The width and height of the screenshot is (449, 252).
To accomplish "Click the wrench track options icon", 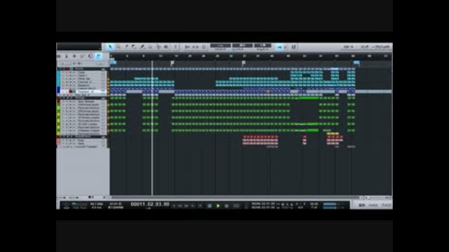I will pos(74,56).
